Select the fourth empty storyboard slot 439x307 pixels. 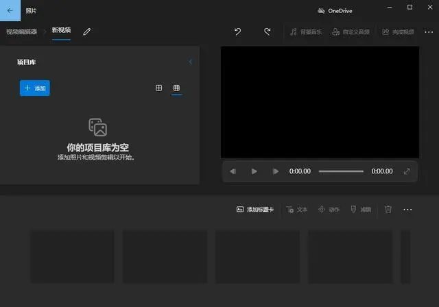point(351,257)
